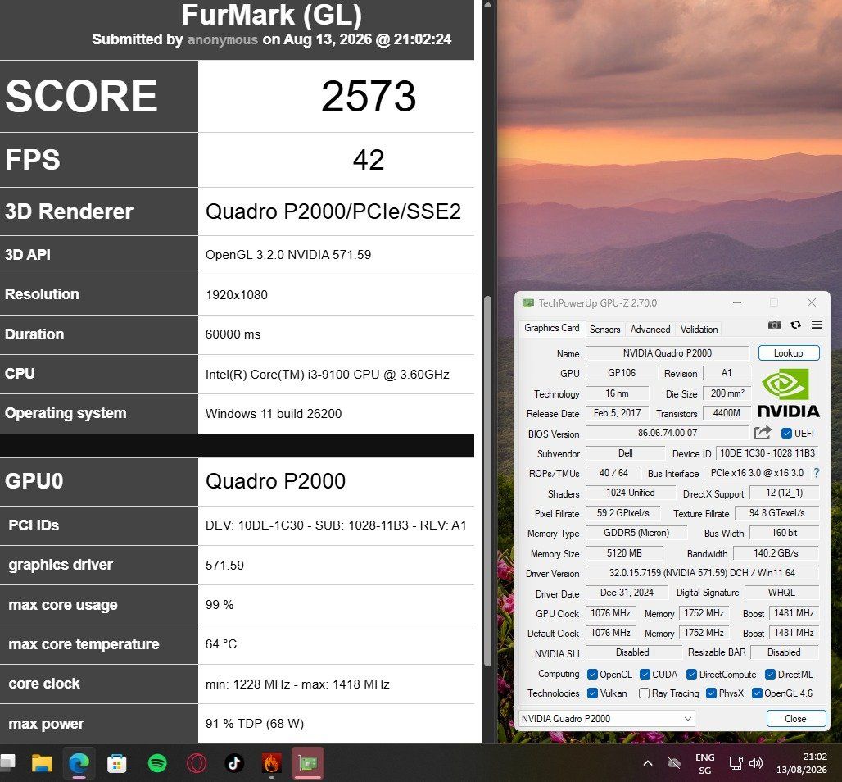The height and width of the screenshot is (782, 842).
Task: Click the Device ID value field
Action: (767, 453)
